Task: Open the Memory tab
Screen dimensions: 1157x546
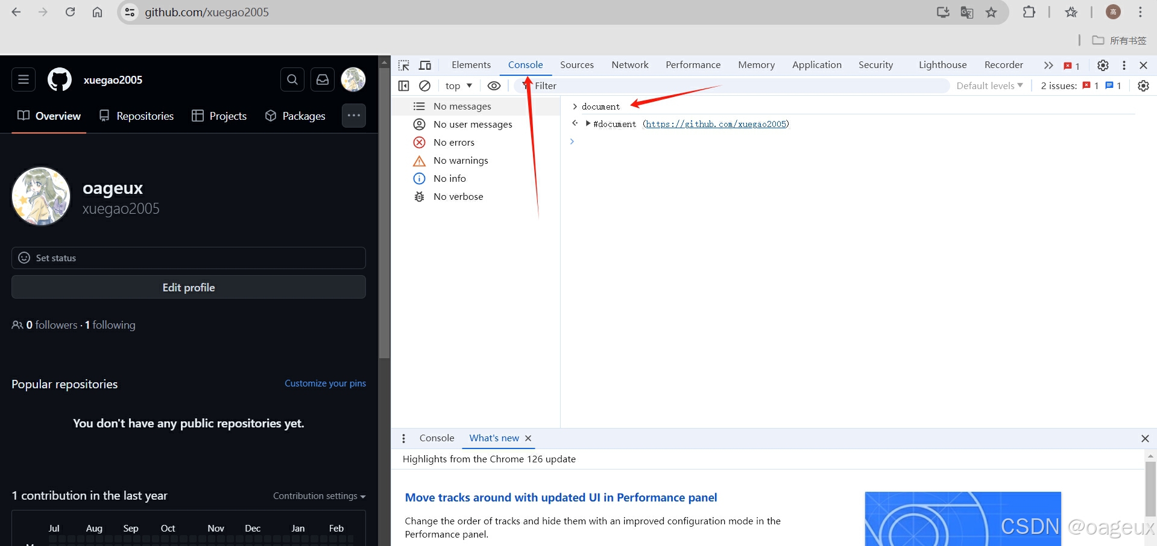Action: (757, 65)
